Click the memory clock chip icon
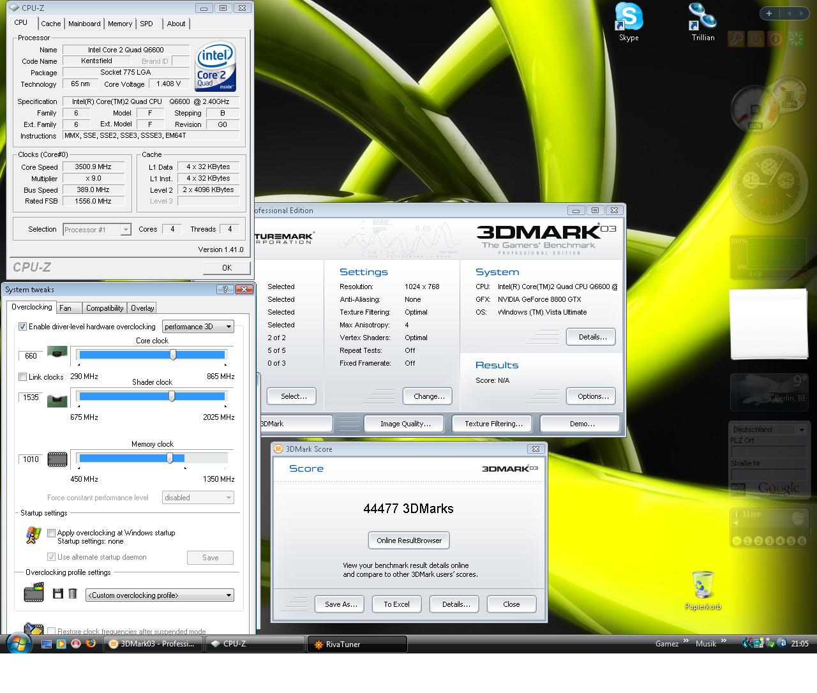 [x=57, y=459]
